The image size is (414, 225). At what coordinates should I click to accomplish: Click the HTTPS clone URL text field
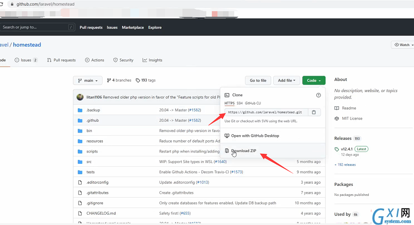pyautogui.click(x=266, y=112)
